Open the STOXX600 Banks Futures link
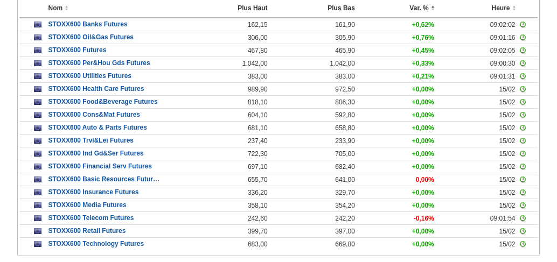Viewport: 557px width, 262px height. pyautogui.click(x=88, y=24)
